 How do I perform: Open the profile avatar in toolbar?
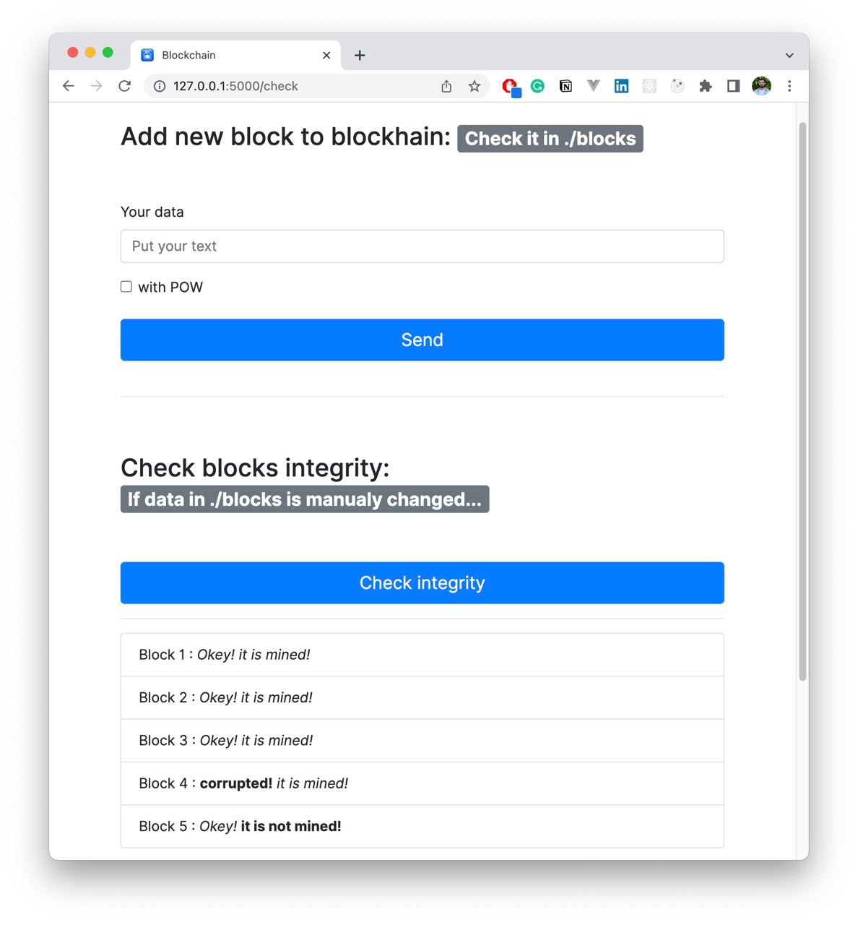(761, 86)
